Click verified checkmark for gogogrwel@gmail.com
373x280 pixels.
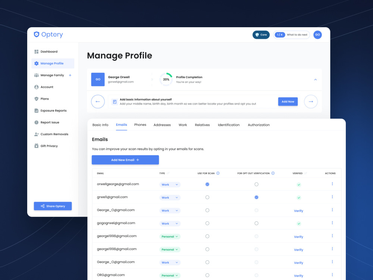click(x=299, y=224)
